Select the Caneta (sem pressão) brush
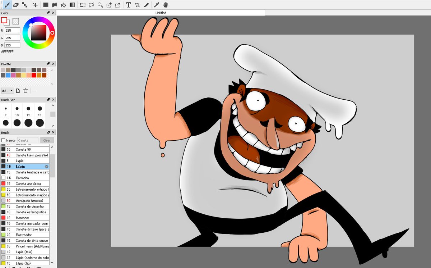The width and height of the screenshot is (431, 268). 24,155
